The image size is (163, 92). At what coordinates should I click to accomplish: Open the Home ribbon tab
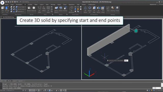point(7,5)
